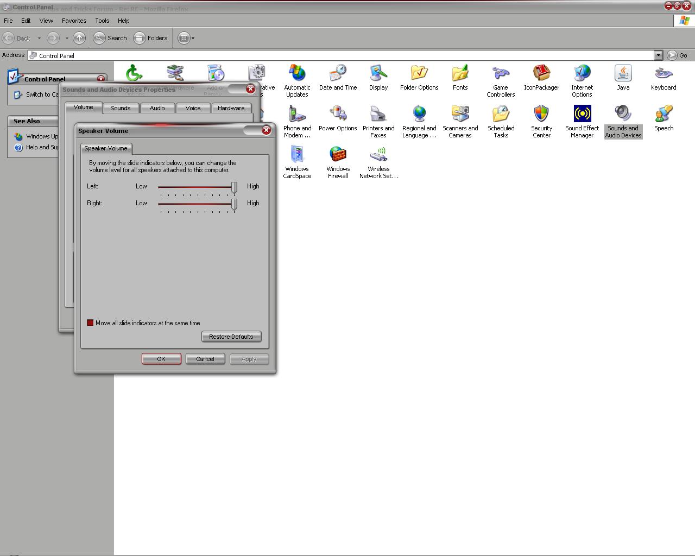The width and height of the screenshot is (695, 556).
Task: Close the Speaker Volume dialog
Action: (266, 130)
